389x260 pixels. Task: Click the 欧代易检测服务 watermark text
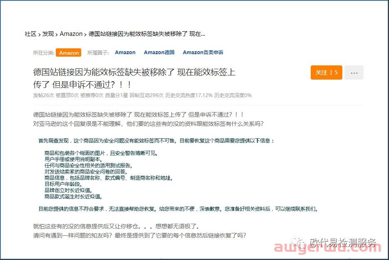coord(342,242)
